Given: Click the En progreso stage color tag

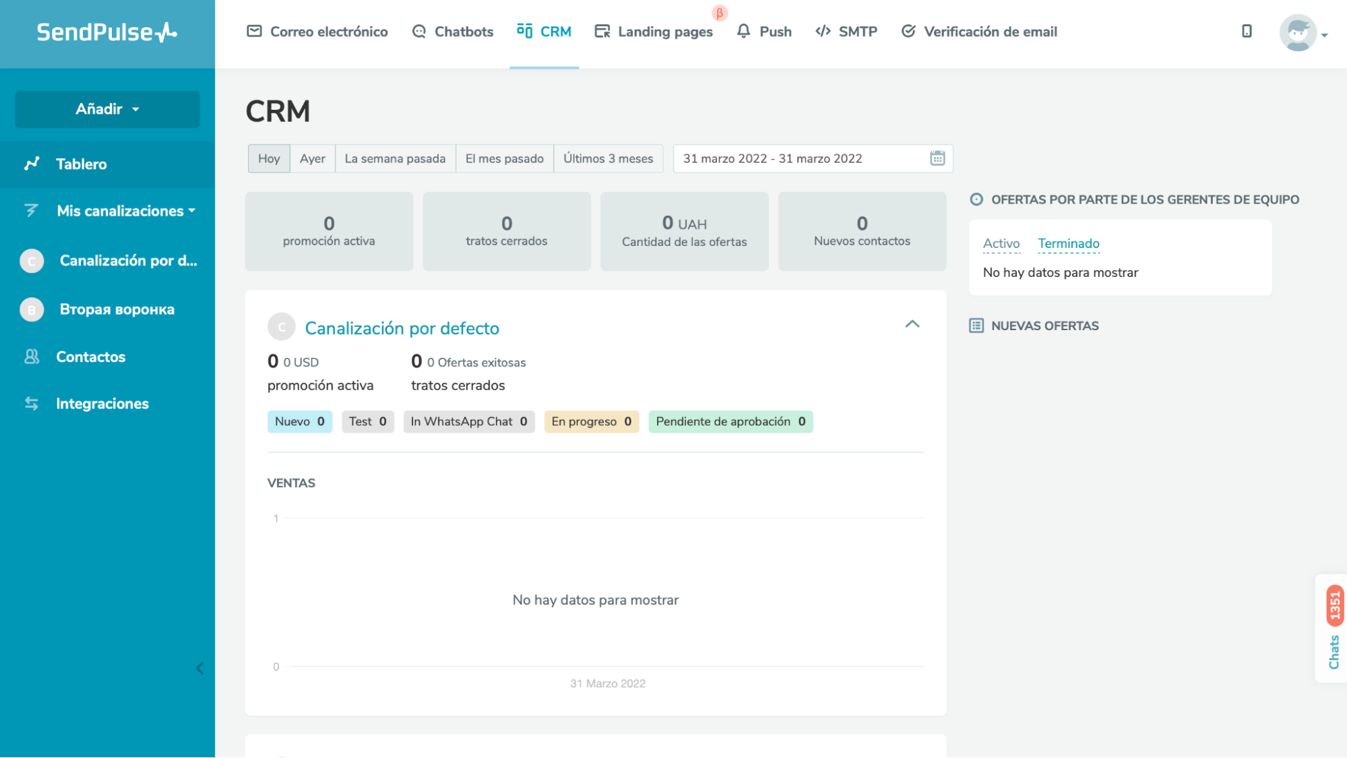Looking at the screenshot, I should pos(591,422).
